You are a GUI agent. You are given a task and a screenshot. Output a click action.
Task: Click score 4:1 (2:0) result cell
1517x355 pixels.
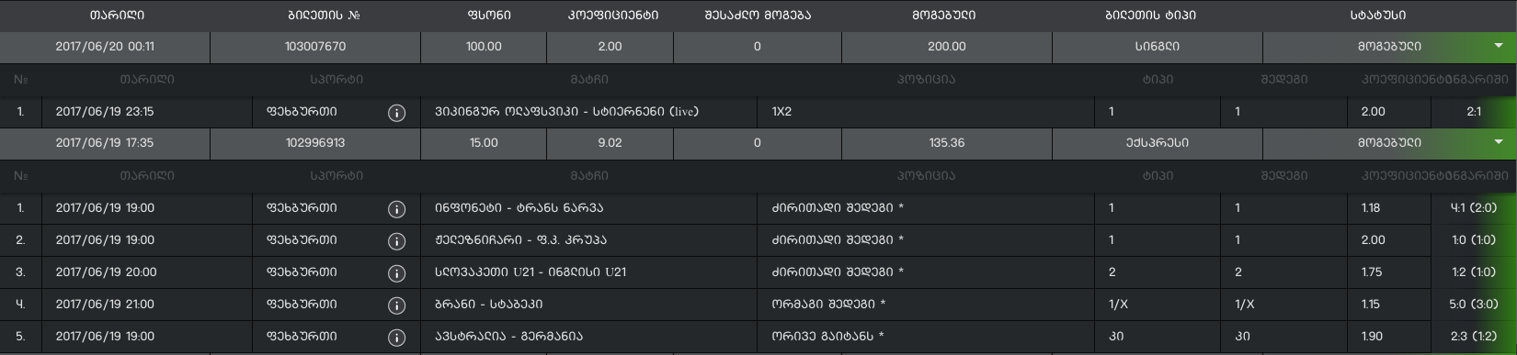coord(1473,208)
